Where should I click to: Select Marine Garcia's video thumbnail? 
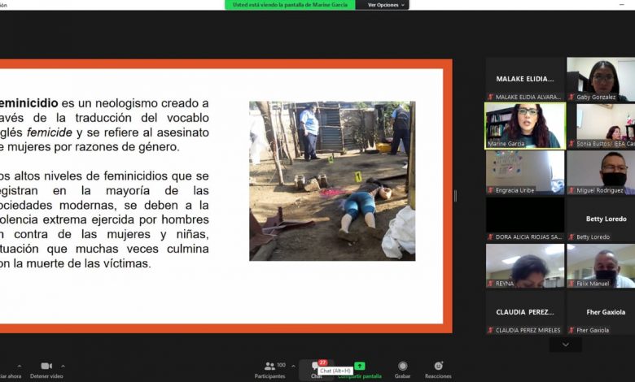pyautogui.click(x=524, y=125)
